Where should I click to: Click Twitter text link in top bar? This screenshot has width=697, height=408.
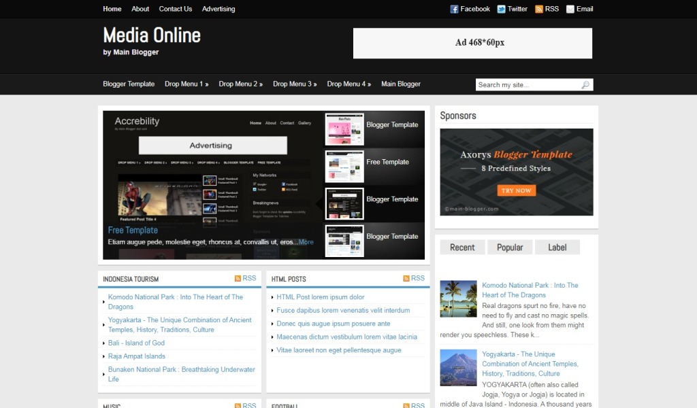coord(517,9)
